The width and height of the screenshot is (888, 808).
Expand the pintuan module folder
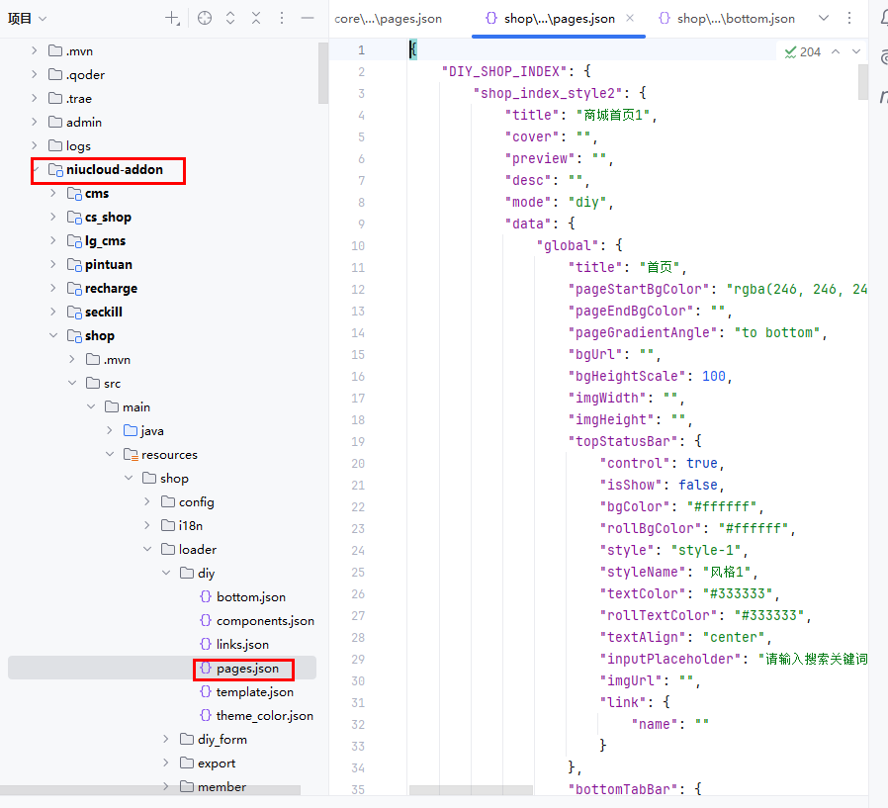point(55,264)
